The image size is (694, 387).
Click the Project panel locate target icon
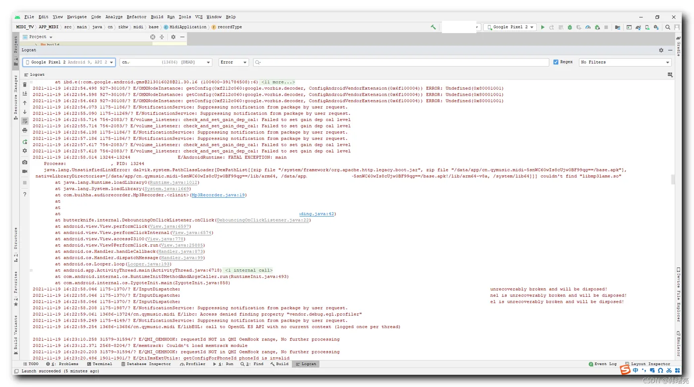point(153,37)
